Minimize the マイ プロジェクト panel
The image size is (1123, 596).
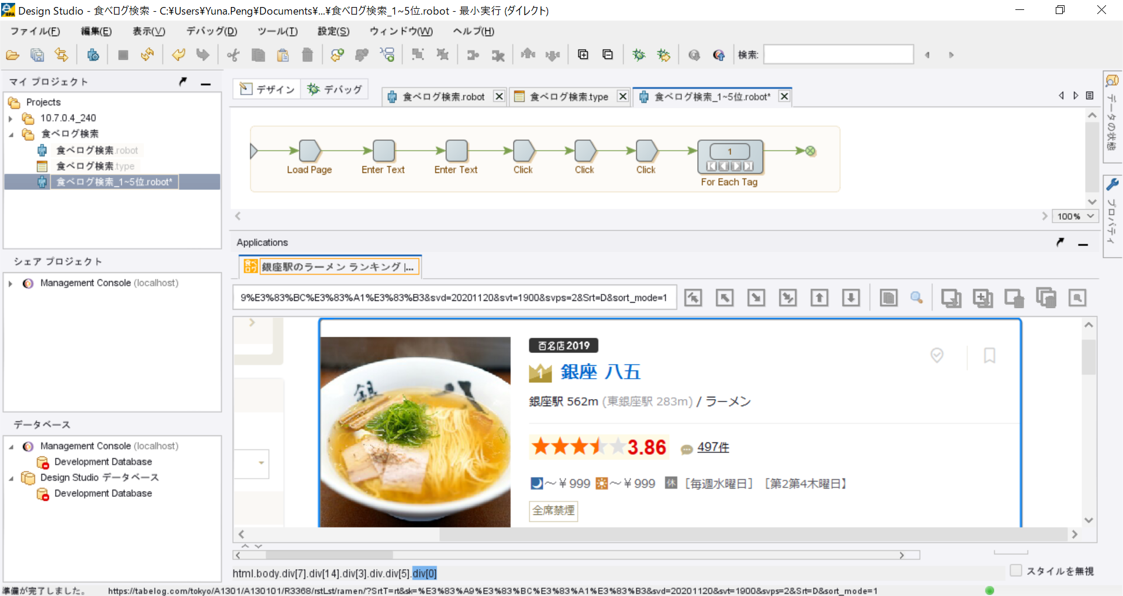click(x=205, y=83)
